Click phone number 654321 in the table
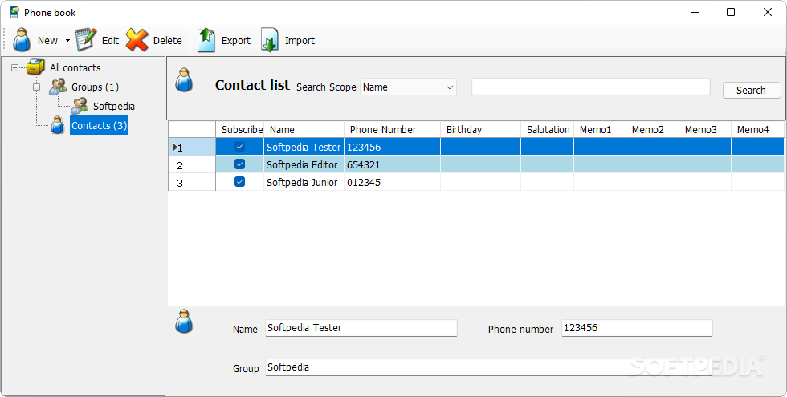 (x=393, y=164)
